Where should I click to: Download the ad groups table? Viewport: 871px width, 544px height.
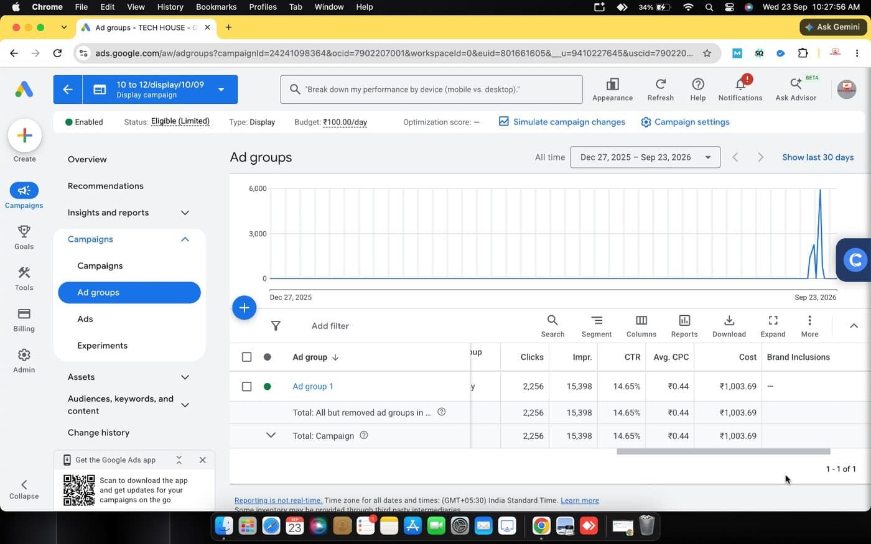tap(729, 326)
